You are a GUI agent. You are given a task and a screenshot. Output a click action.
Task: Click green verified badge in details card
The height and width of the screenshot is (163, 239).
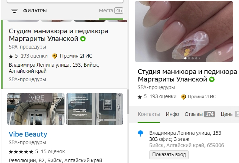212,79
